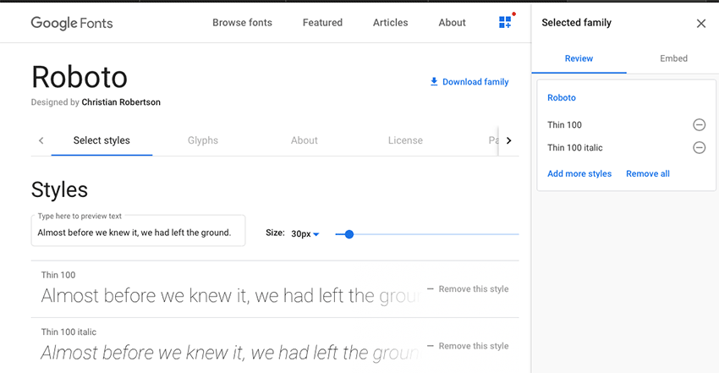The height and width of the screenshot is (373, 719).
Task: Click the preview text input field
Action: [138, 231]
